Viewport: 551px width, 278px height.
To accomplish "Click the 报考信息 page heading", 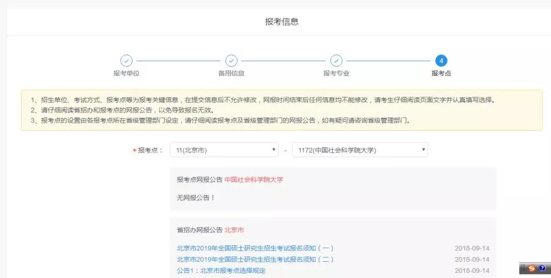I will pyautogui.click(x=282, y=21).
